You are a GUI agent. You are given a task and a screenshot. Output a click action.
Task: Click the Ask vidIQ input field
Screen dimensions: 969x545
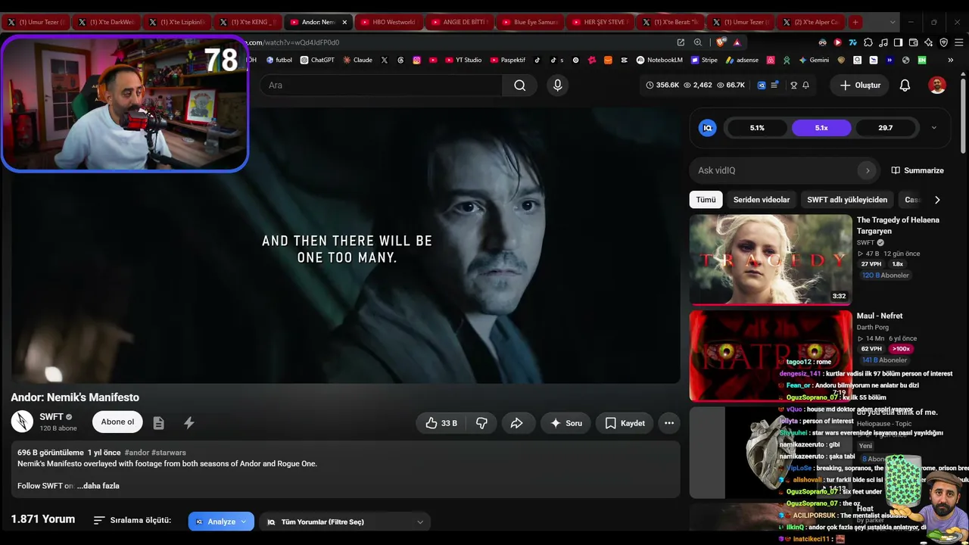[x=777, y=170]
